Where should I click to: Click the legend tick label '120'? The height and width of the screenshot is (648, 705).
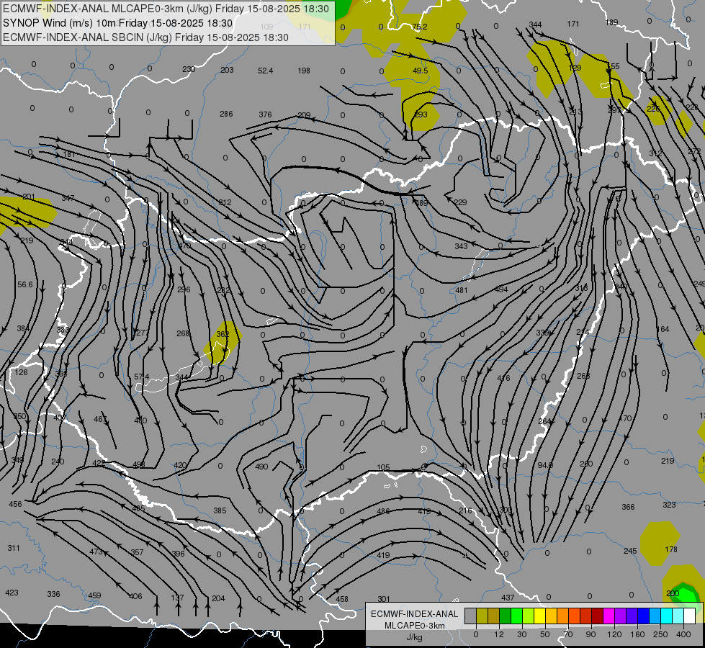click(614, 634)
